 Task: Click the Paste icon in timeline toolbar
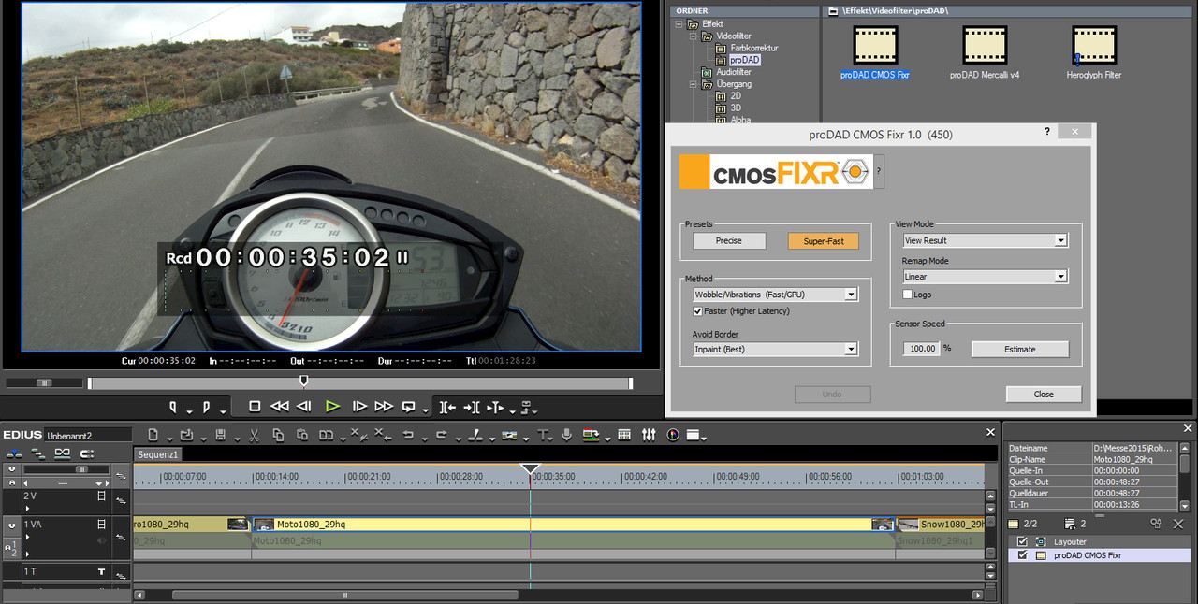click(x=302, y=435)
